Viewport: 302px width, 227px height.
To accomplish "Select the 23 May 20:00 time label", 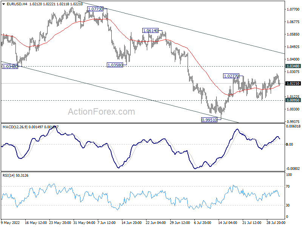I will (x=60, y=223).
